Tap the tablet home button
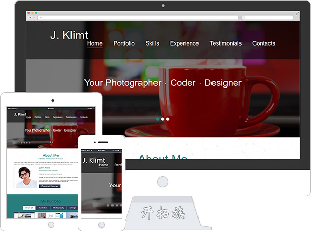 [51, 225]
